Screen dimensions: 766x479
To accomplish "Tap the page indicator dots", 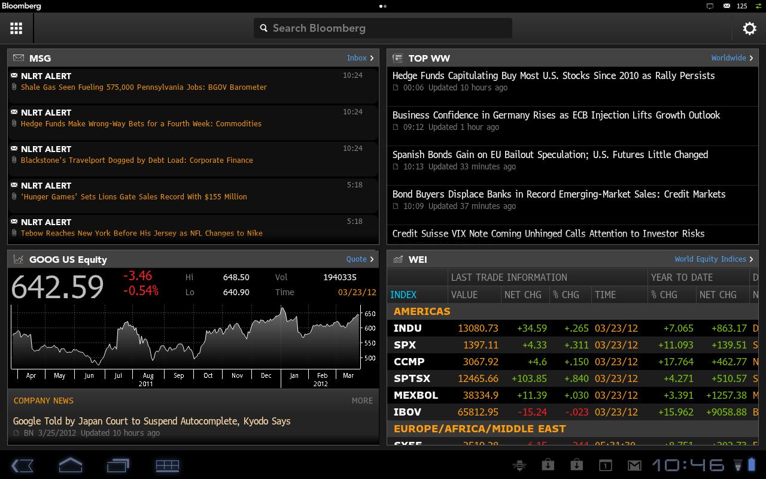I will tap(383, 7).
